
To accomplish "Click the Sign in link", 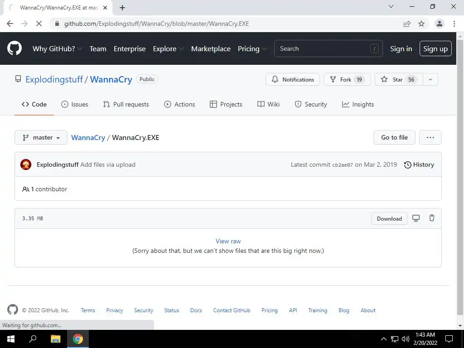I will 401,49.
